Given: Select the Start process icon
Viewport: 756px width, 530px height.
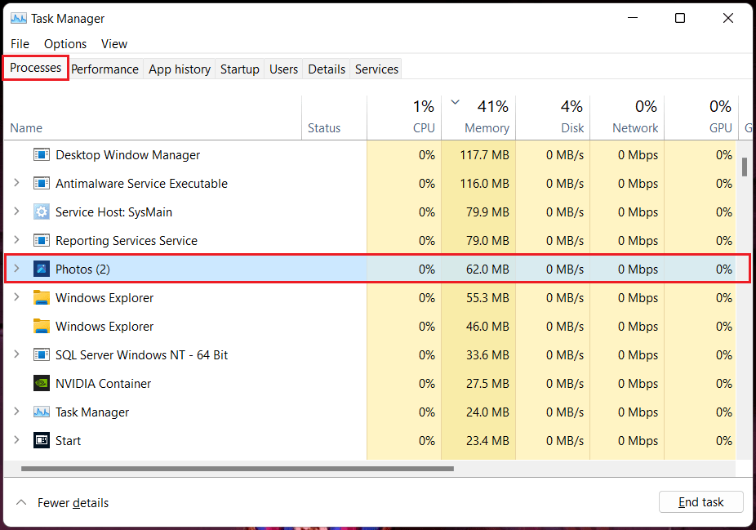Looking at the screenshot, I should [42, 440].
